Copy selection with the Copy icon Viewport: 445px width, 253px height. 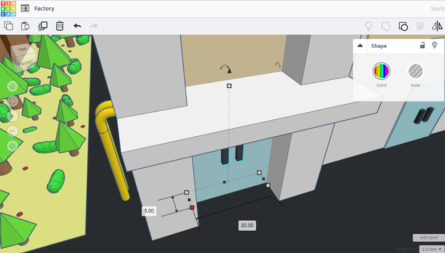pyautogui.click(x=9, y=26)
